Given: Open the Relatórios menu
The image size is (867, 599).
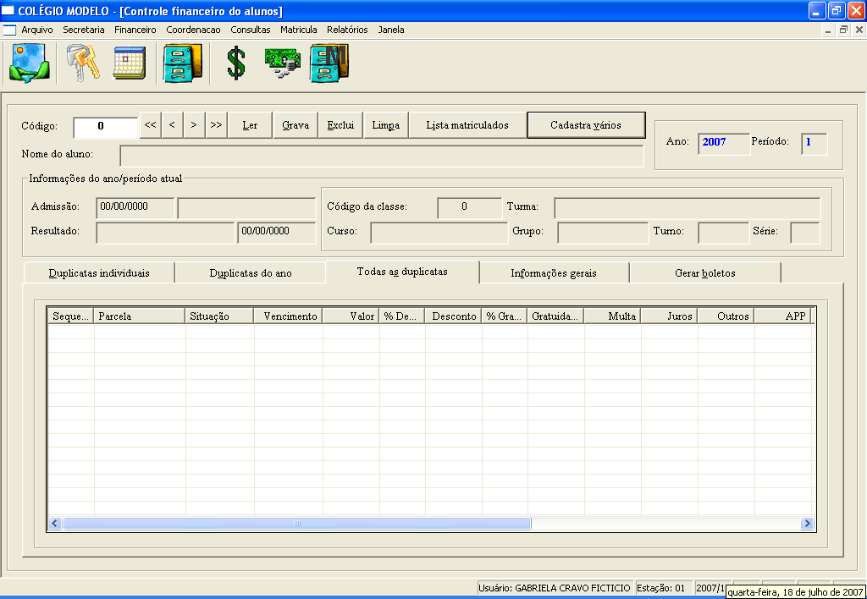Looking at the screenshot, I should tap(347, 30).
